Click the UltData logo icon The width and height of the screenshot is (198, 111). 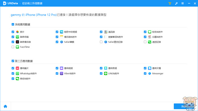[5, 3]
